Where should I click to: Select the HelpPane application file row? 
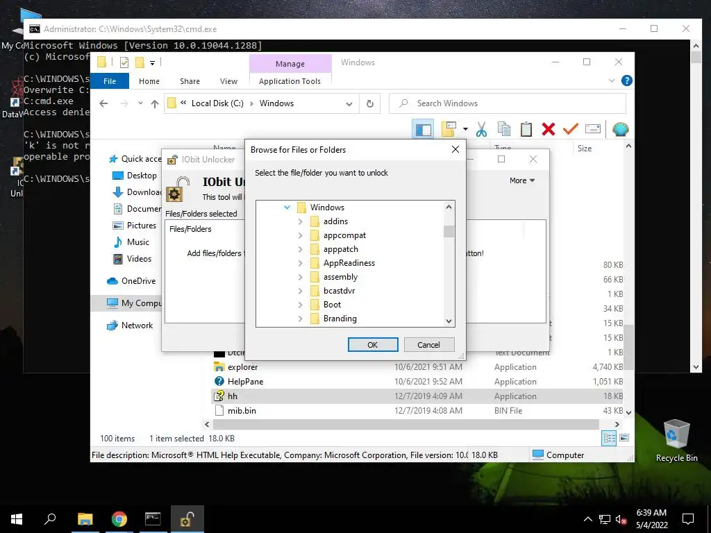(x=417, y=382)
